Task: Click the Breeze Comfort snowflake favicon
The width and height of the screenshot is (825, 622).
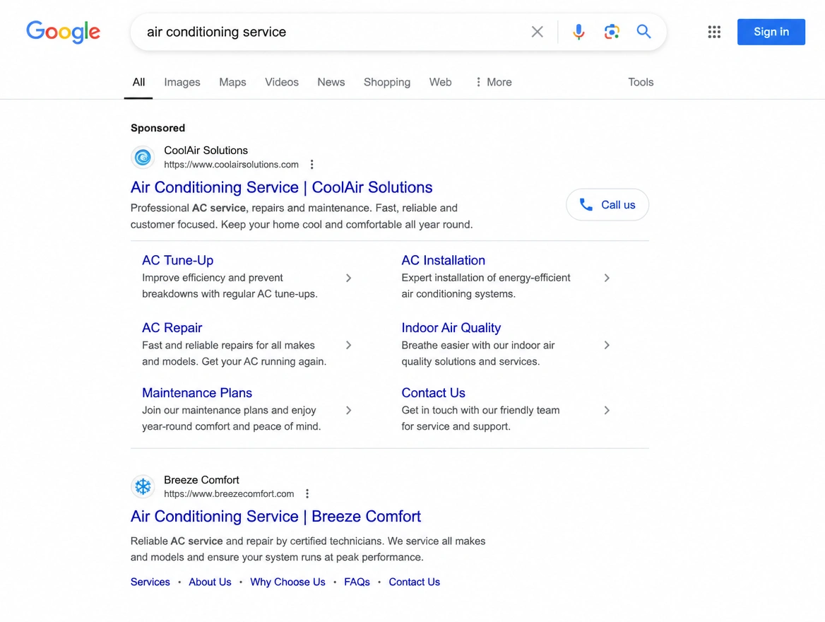Action: coord(143,486)
